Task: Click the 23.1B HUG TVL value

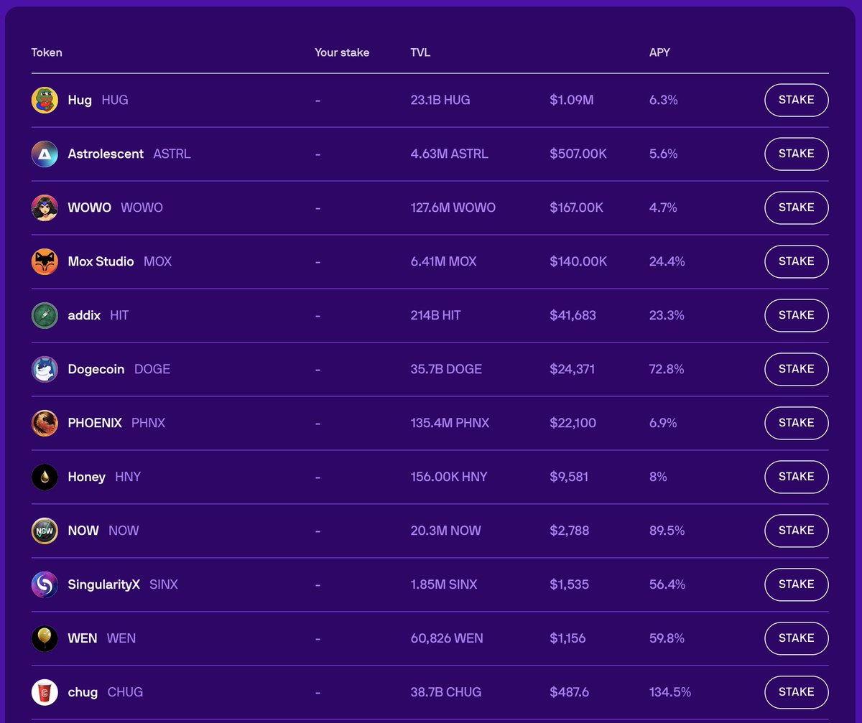Action: point(440,100)
